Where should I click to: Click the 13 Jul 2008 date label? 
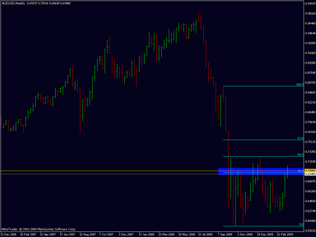point(205,234)
